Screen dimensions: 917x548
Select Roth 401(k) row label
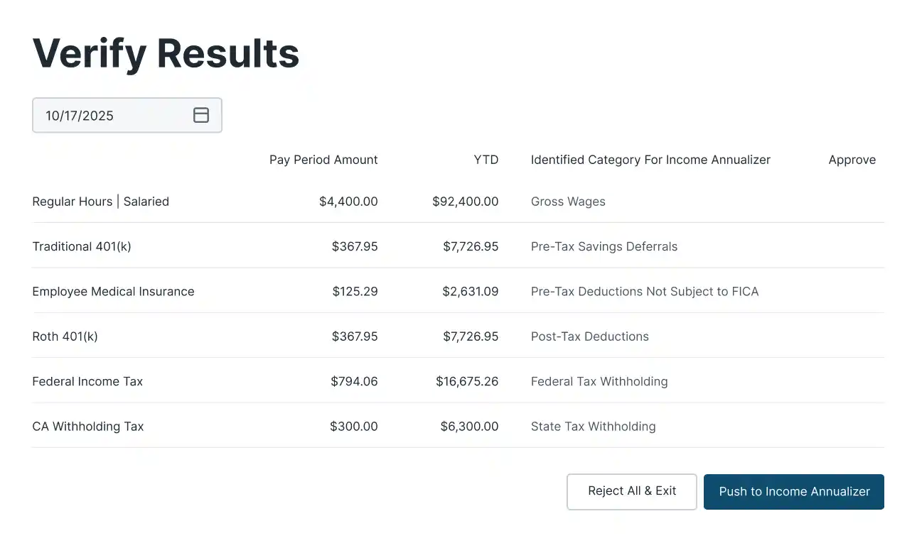point(65,336)
